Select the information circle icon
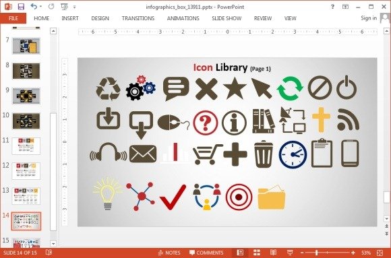The height and width of the screenshot is (258, 391). point(234,123)
